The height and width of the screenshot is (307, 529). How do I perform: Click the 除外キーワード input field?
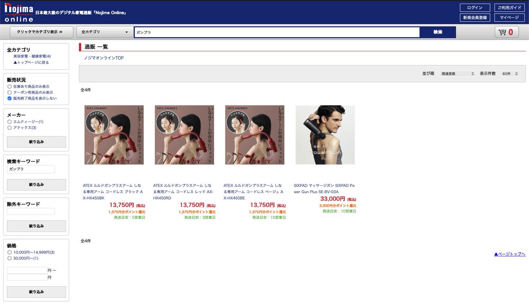tap(31, 211)
